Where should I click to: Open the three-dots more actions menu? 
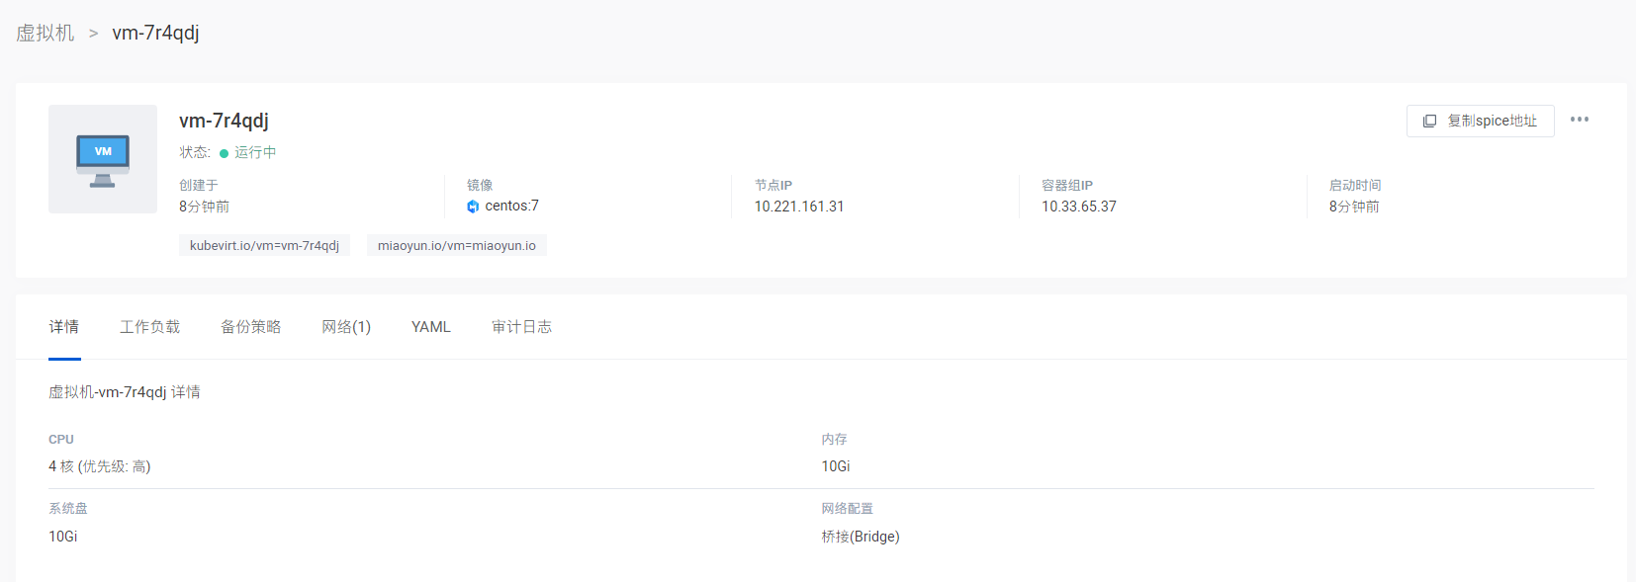point(1580,120)
